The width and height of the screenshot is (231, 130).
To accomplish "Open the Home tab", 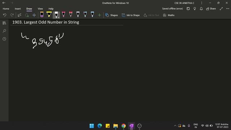I will 6,9.
